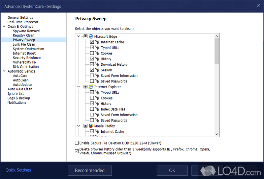Click the list scrollbar up arrow
264x179 pixels.
click(x=217, y=36)
